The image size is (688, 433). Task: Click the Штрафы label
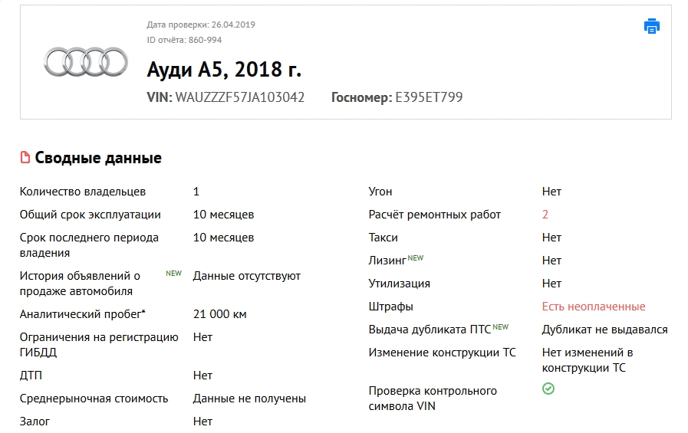(x=391, y=307)
